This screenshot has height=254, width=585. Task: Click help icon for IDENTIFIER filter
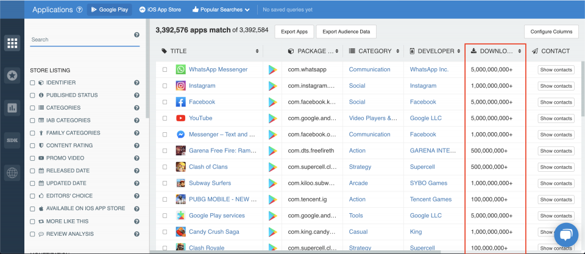pos(137,83)
